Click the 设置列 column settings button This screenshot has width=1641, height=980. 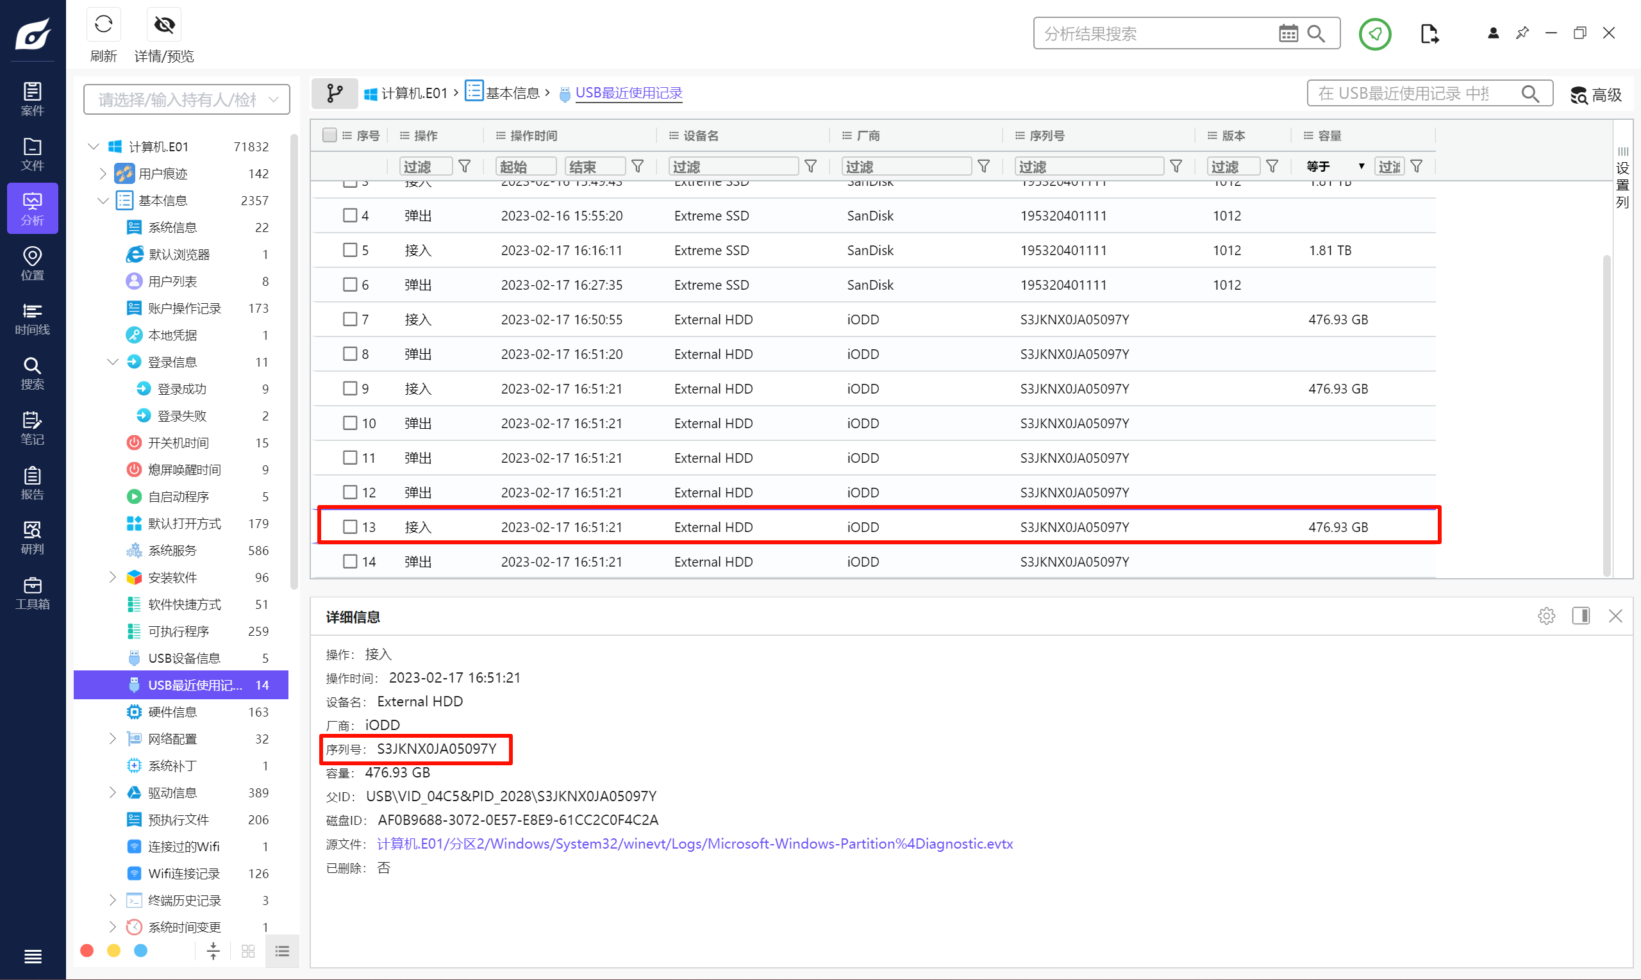coord(1622,178)
